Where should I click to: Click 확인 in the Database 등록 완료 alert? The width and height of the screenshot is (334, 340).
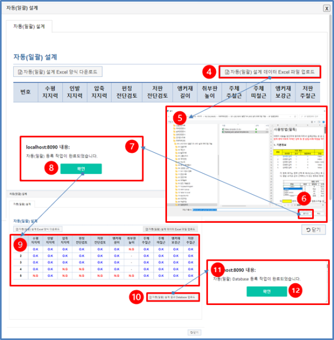(267, 291)
